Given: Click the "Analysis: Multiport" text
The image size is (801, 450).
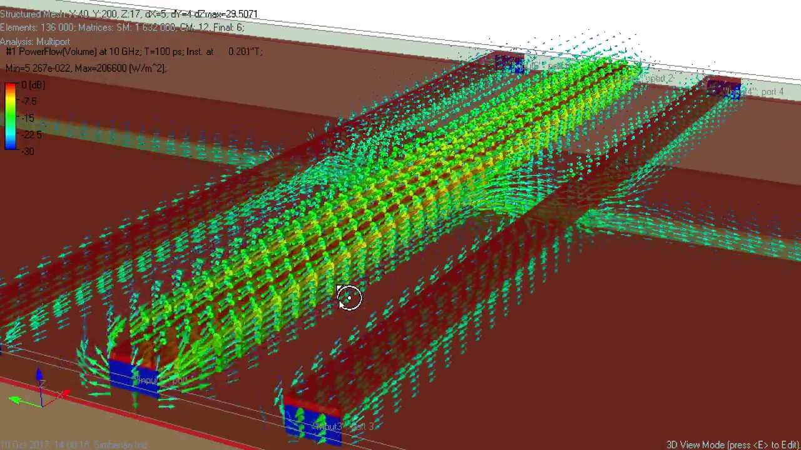Looking at the screenshot, I should coord(35,41).
